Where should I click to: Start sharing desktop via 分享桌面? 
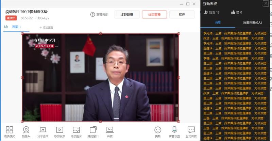coord(43,130)
